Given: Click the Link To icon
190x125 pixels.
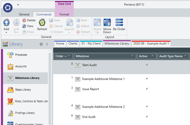Looking at the screenshot, I should coord(16,23).
